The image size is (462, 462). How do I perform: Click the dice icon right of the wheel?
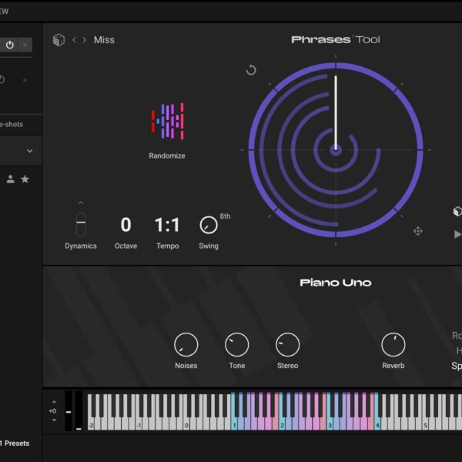tap(457, 212)
